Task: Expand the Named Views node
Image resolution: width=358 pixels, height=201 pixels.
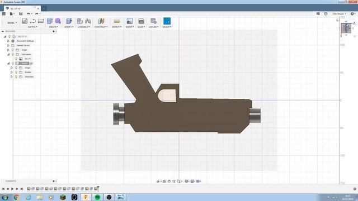Action: pos(8,46)
